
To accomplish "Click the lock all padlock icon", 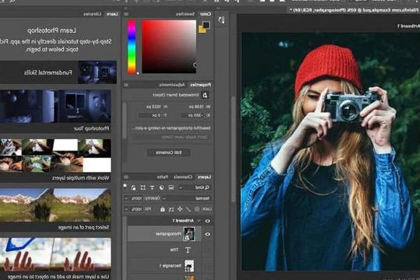I will 163,209.
